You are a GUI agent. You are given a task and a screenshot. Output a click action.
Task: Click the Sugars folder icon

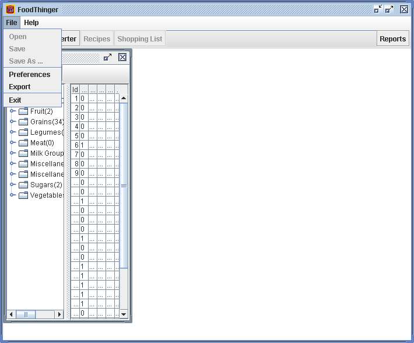click(23, 185)
